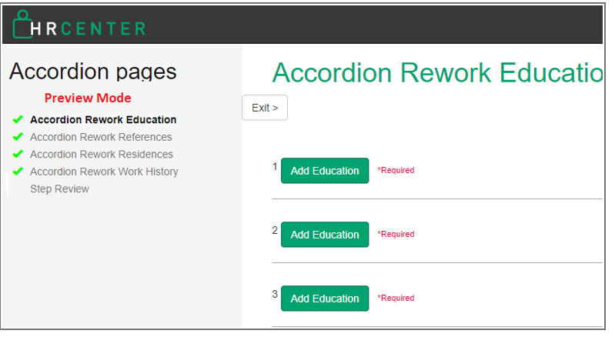Click the *Required label next to entry 1
615x337 pixels.
tap(396, 170)
